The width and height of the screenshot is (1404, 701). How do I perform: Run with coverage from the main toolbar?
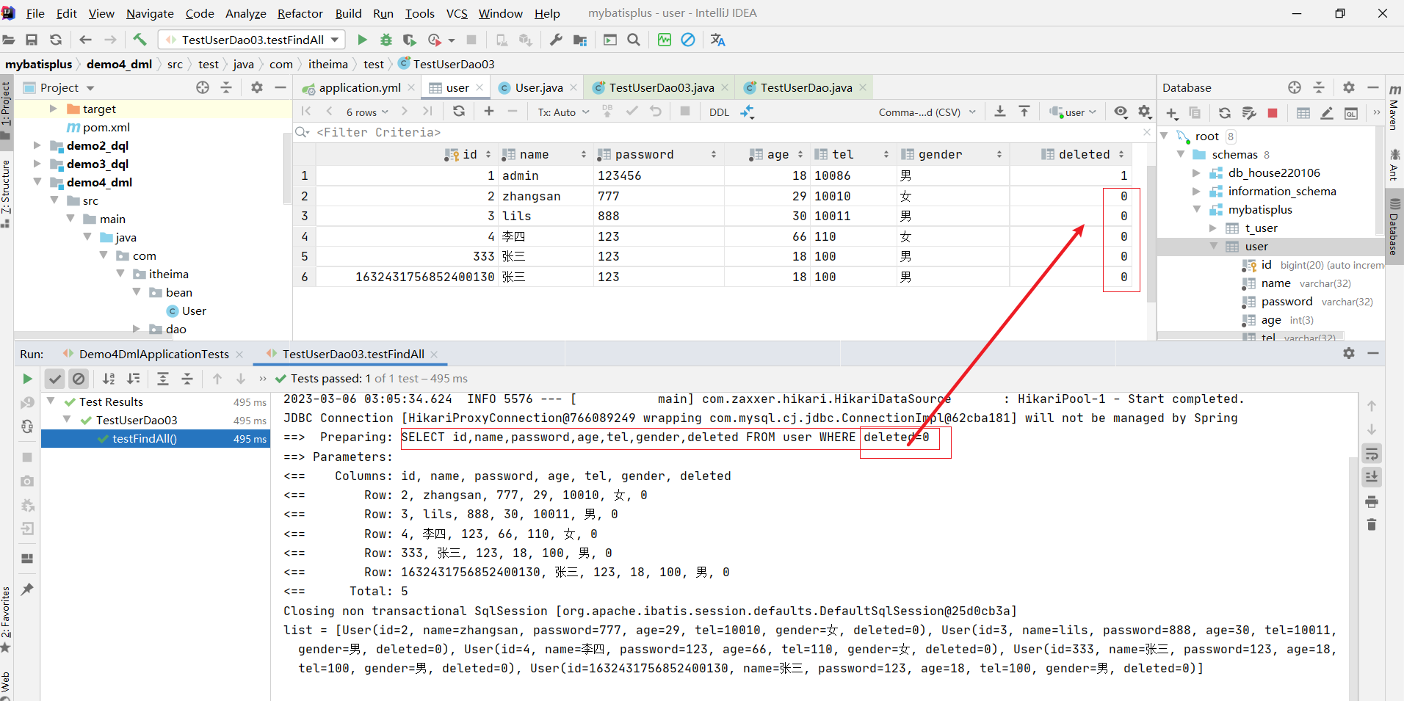pyautogui.click(x=410, y=40)
